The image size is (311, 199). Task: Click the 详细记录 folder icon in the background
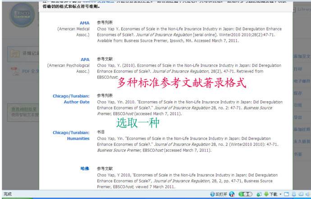pyautogui.click(x=15, y=54)
